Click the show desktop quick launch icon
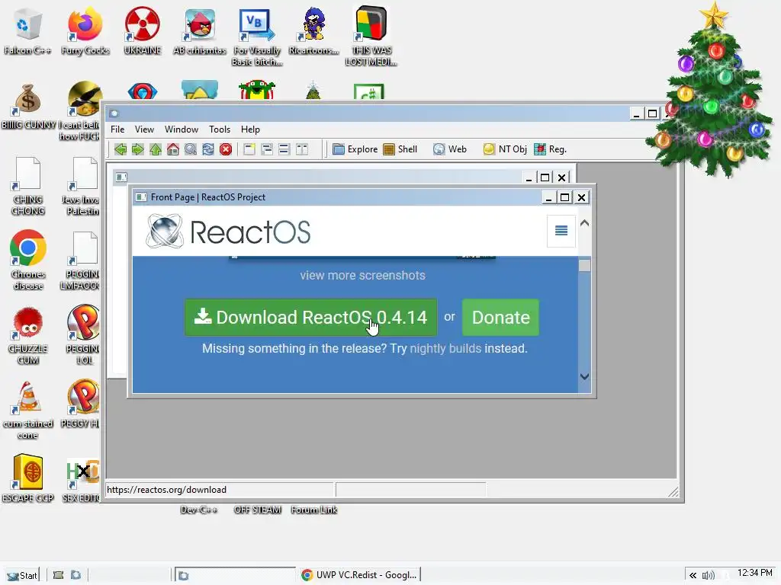The width and height of the screenshot is (781, 585). [58, 575]
